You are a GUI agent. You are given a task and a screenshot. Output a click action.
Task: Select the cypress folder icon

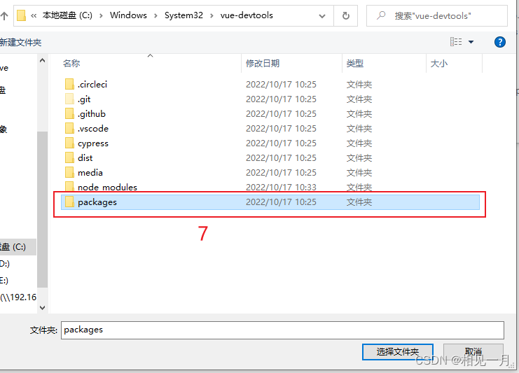[69, 143]
